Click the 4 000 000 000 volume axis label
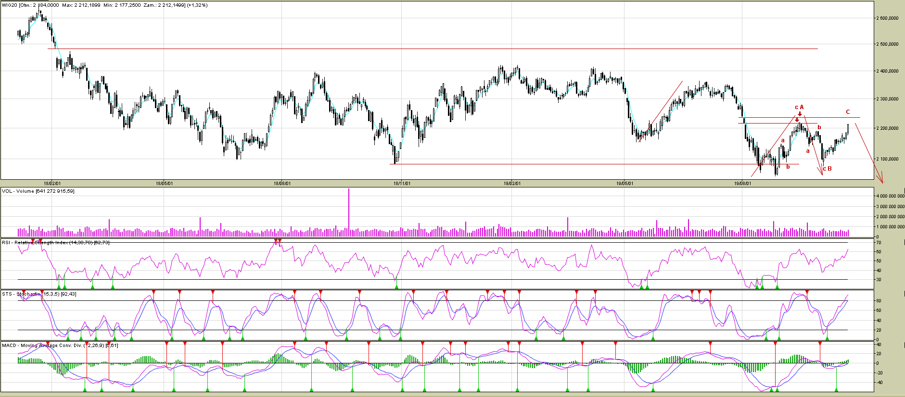 (x=889, y=197)
